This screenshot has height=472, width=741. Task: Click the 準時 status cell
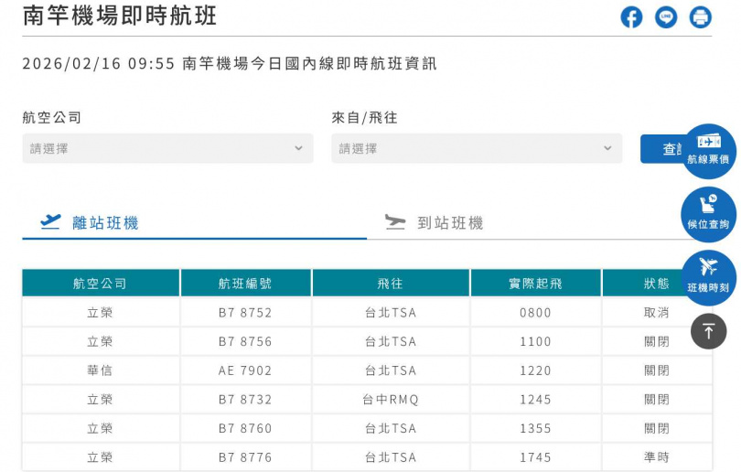(x=657, y=457)
